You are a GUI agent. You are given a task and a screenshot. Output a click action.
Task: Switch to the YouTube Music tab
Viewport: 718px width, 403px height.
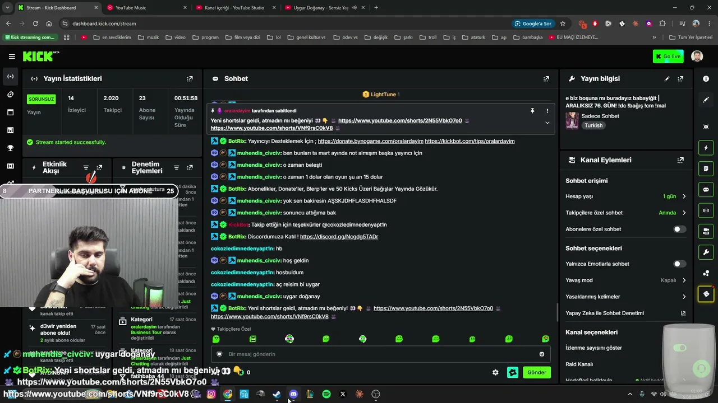click(x=146, y=8)
